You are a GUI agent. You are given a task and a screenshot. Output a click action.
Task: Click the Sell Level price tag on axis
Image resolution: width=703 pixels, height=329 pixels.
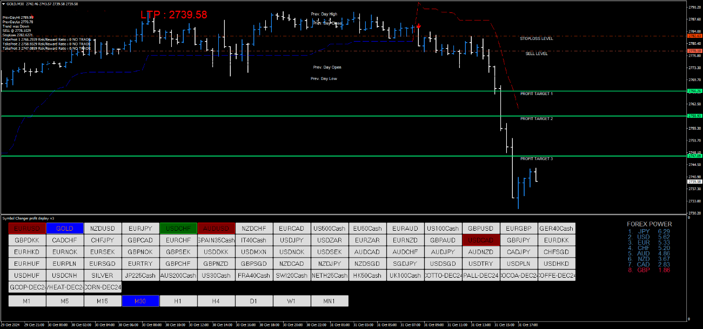coord(694,51)
